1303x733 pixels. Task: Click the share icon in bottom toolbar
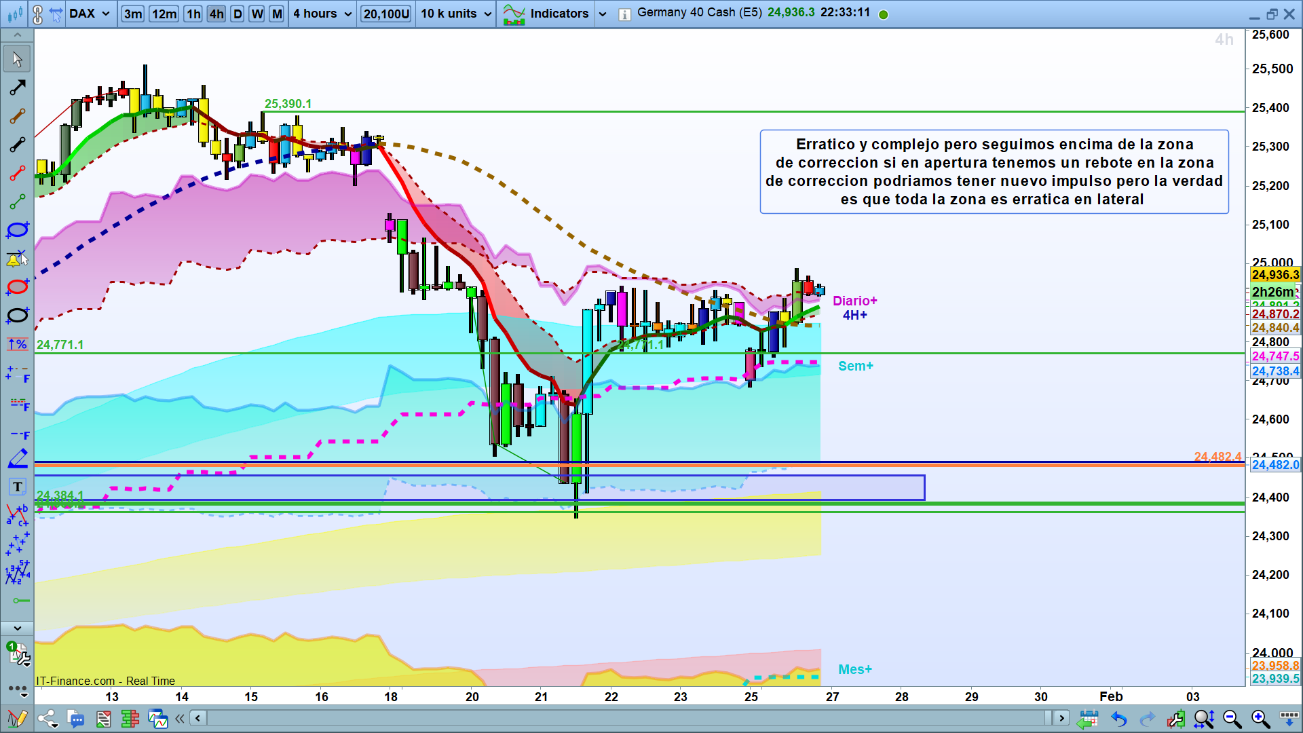click(x=48, y=719)
